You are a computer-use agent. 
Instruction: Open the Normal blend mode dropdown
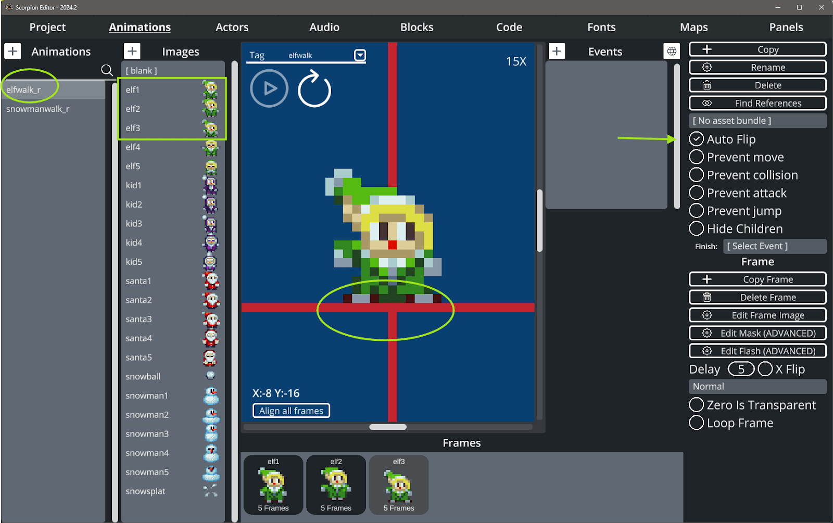758,386
